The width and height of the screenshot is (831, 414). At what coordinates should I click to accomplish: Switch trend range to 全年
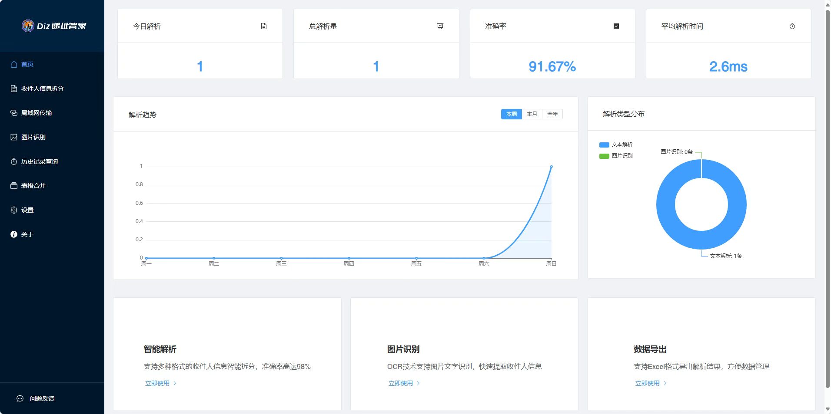[552, 114]
